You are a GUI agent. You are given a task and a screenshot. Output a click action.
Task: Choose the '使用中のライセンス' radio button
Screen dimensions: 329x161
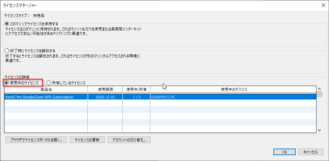pyautogui.click(x=7, y=83)
